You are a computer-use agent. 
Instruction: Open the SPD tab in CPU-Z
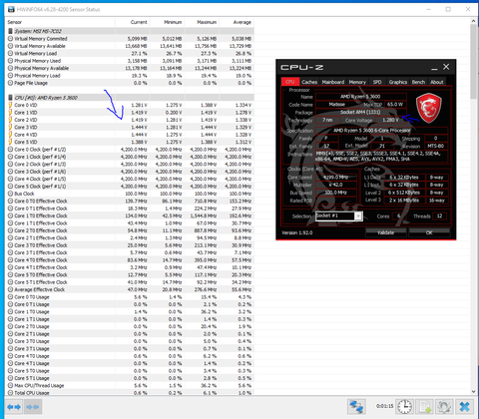(377, 82)
